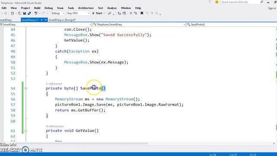Viewport: 277px width, 156px height.
Task: Click the Clear Bookmarks icon
Action: pos(156,13)
